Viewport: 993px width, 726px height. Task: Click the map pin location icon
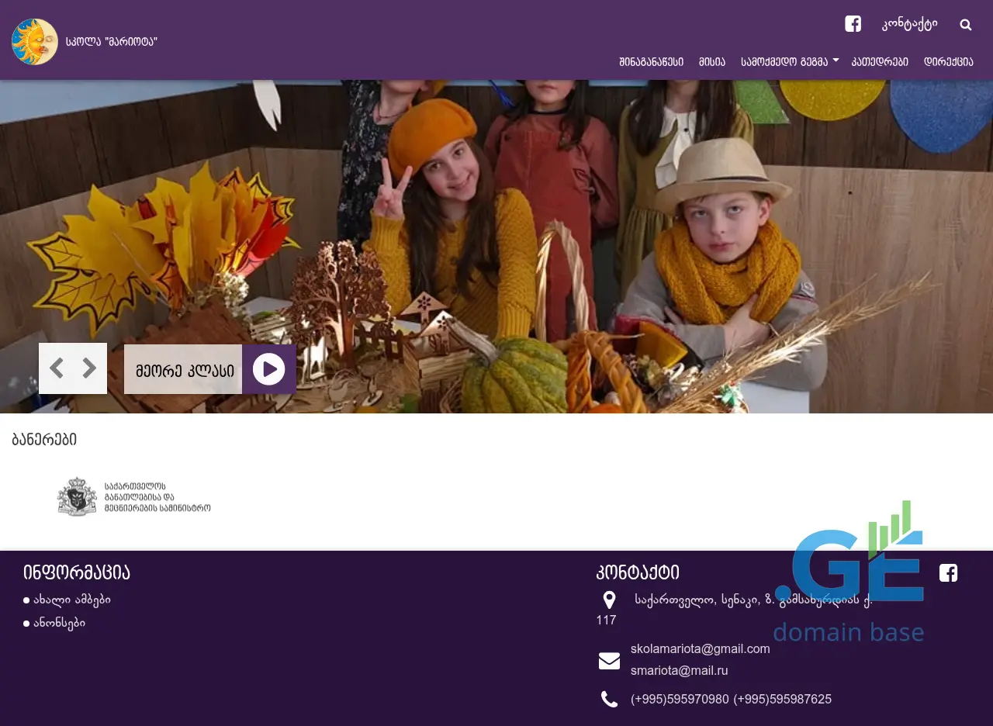[x=609, y=600]
